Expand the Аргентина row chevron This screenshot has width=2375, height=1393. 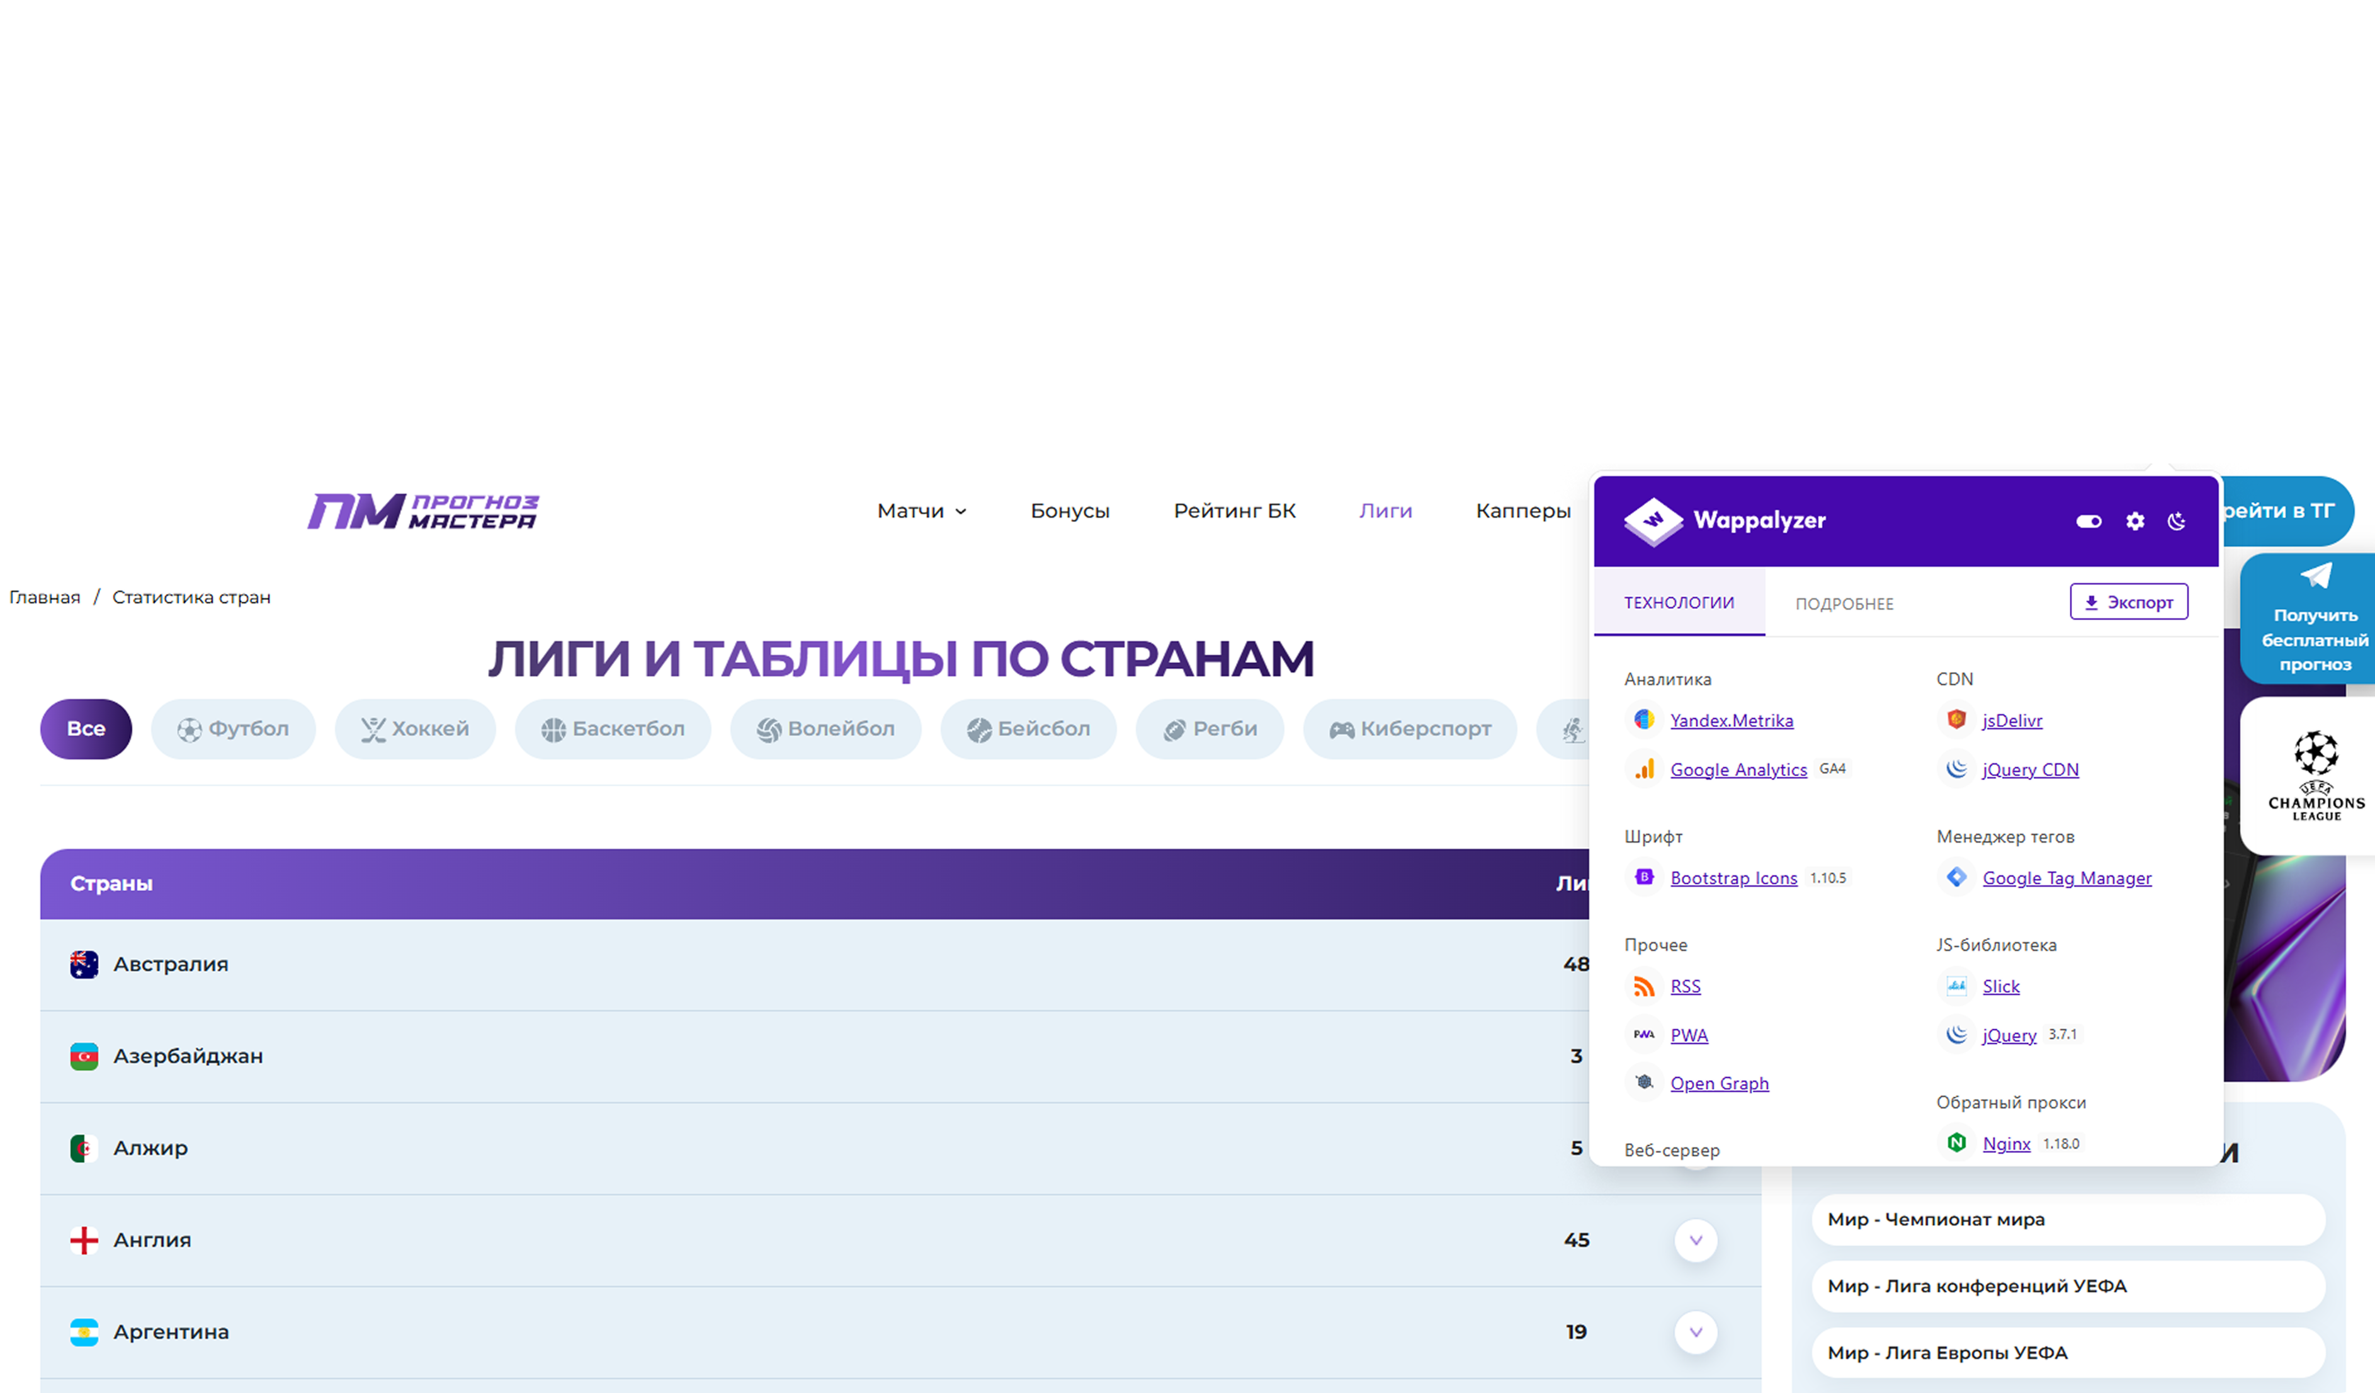(x=1696, y=1332)
